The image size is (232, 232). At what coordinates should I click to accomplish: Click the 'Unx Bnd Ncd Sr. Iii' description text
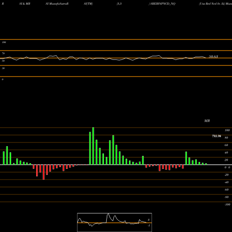(x=212, y=4)
